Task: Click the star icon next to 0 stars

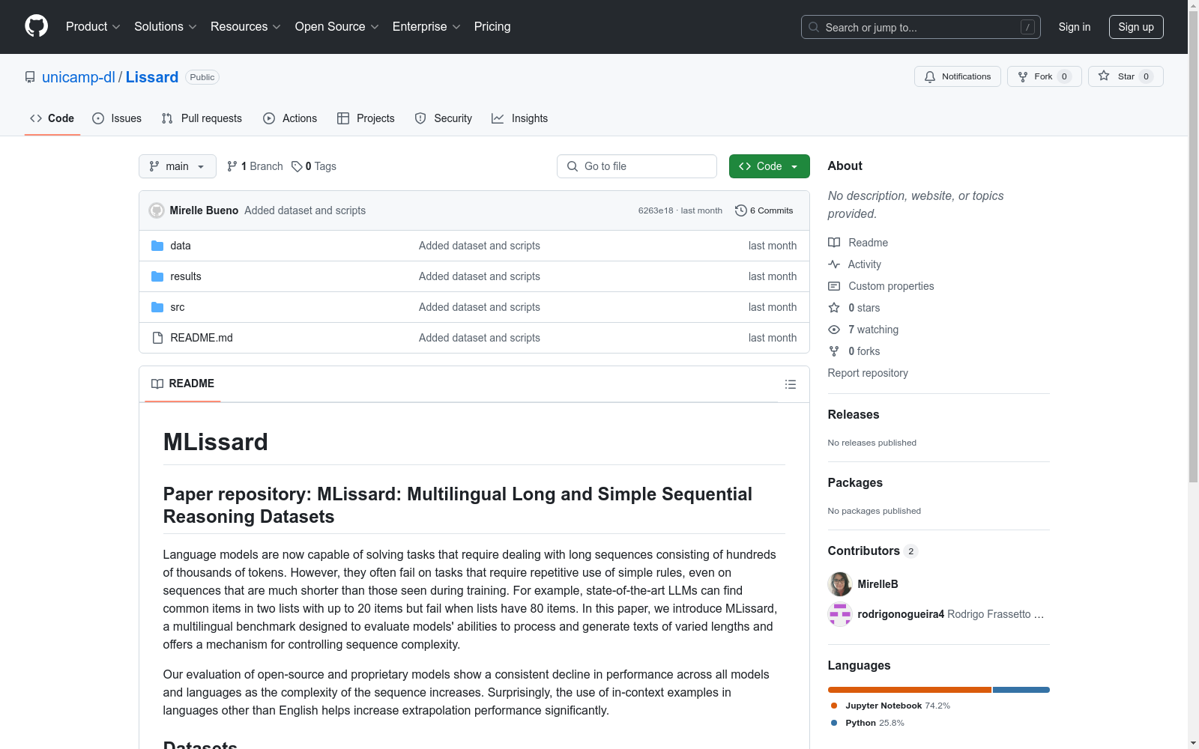Action: (834, 308)
